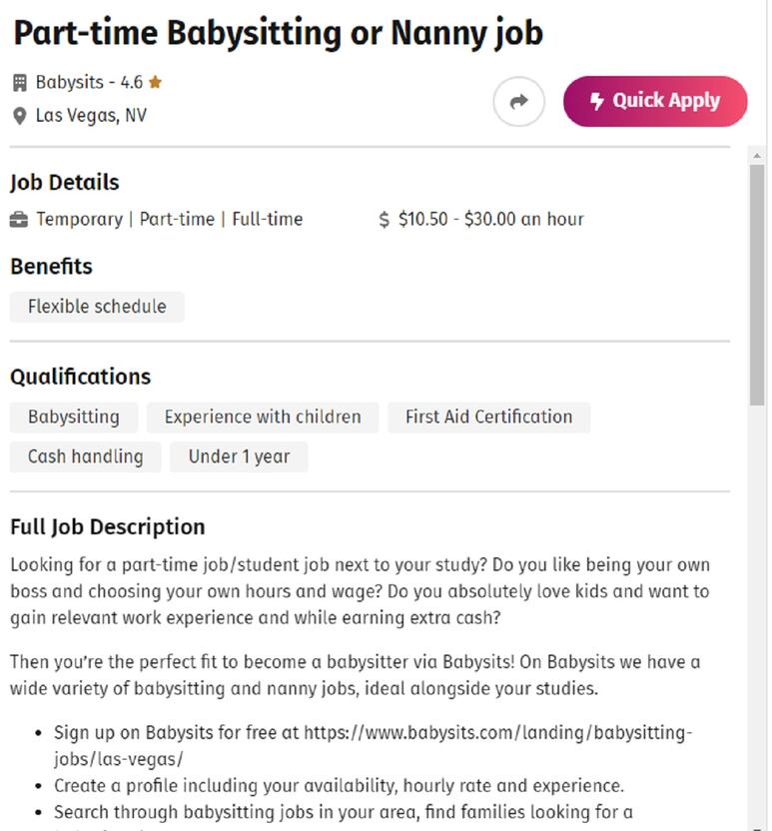Screen dimensions: 772x831
Task: Click the Las Vegas, NV location text
Action: point(91,116)
